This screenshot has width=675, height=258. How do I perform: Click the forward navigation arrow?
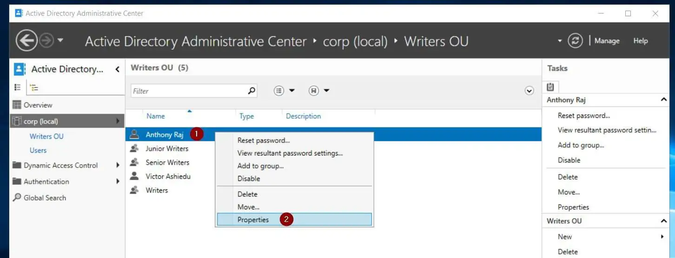46,41
